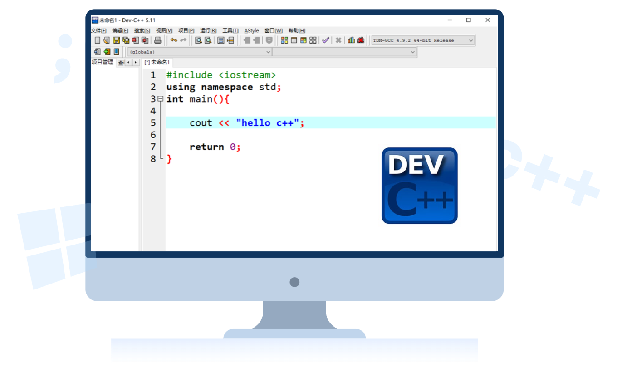Viewport: 617px width, 372px height.
Task: Open the 视图[V] menu
Action: 164,31
